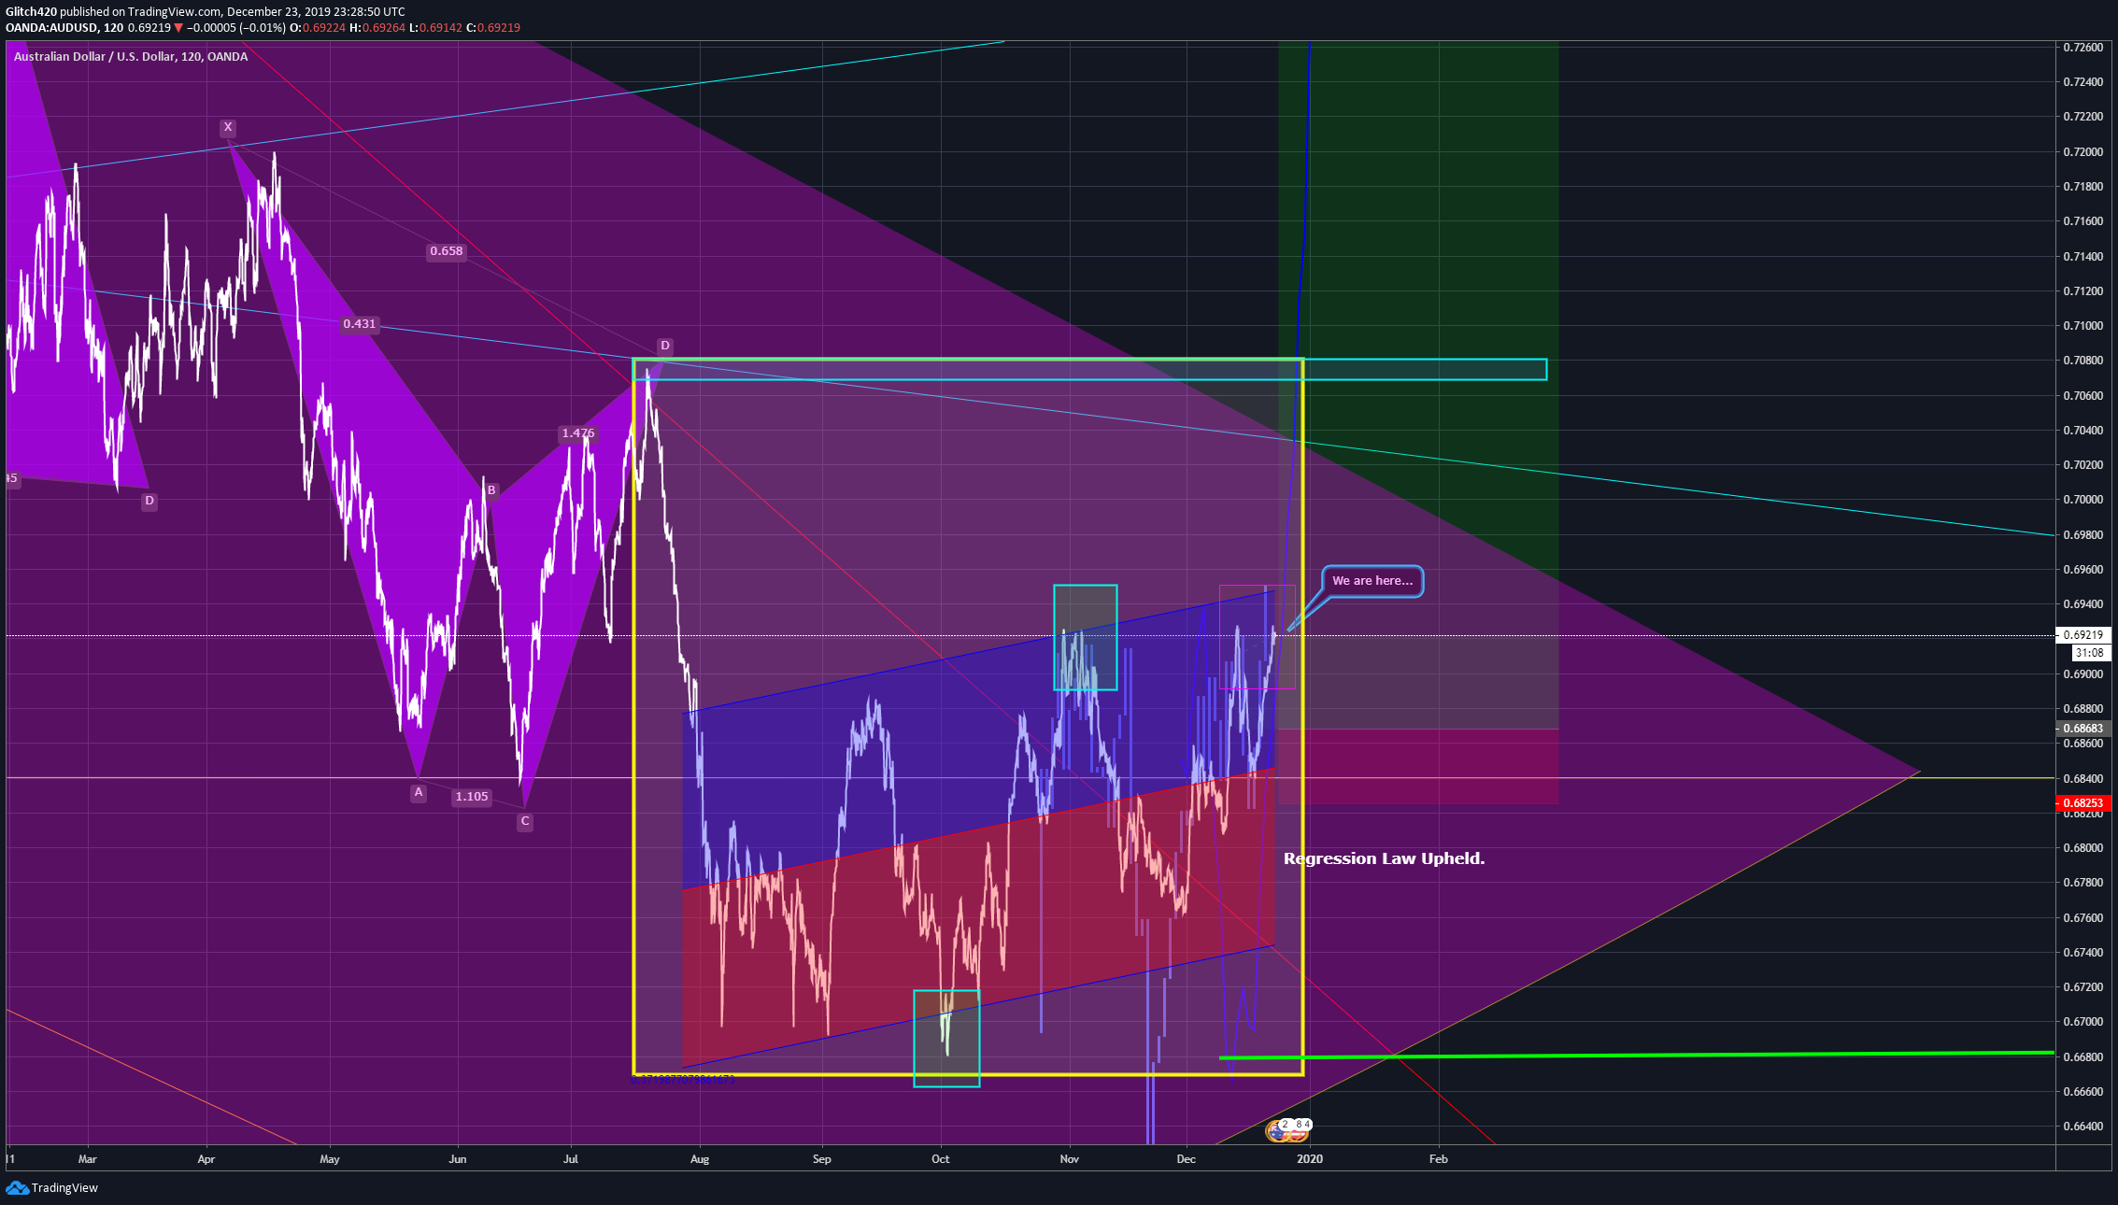The height and width of the screenshot is (1205, 2118).
Task: Click the OANDA:AUDUSD symbol text
Action: coord(51,28)
